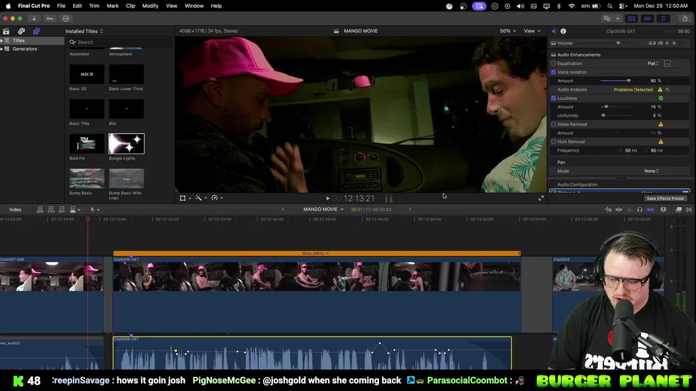Click the Share export icon
Screen dimensions: 696x391
pos(685,18)
